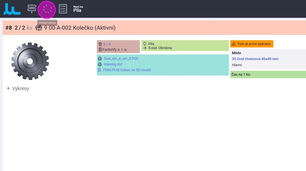Image resolution: width=306 pixels, height=171 pixels.
Task: Open the drawing.dxf link
Action: 113,64
